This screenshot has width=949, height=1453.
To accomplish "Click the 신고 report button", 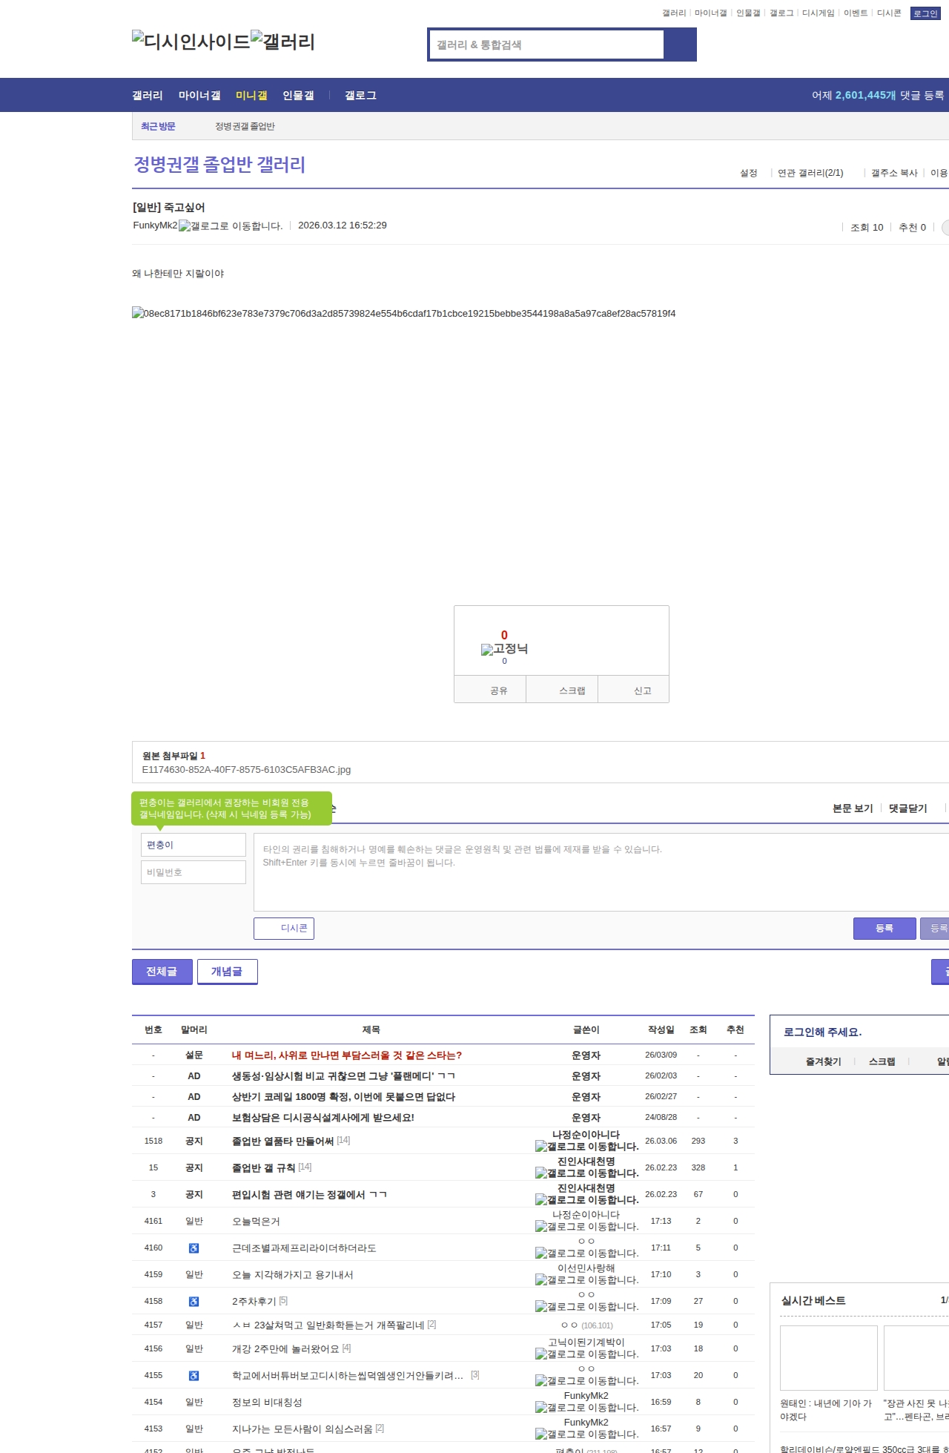I will click(x=642, y=691).
